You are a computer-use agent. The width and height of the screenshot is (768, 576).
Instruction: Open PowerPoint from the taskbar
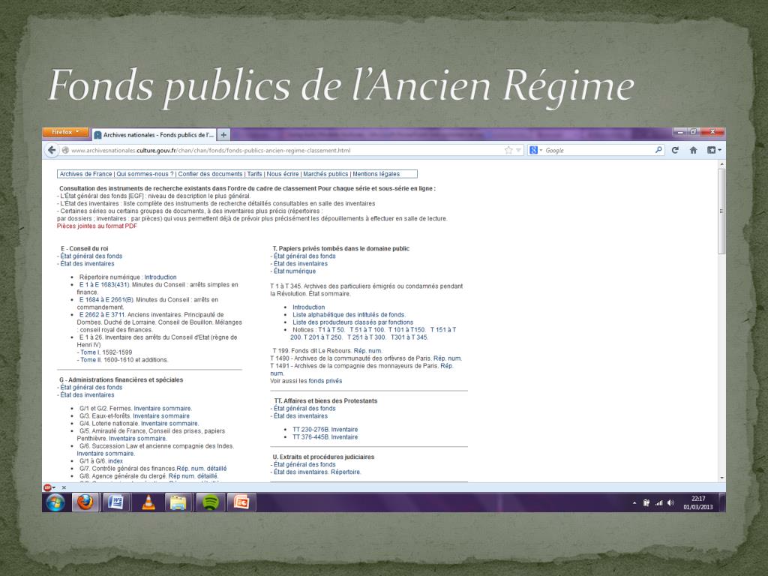[x=242, y=502]
